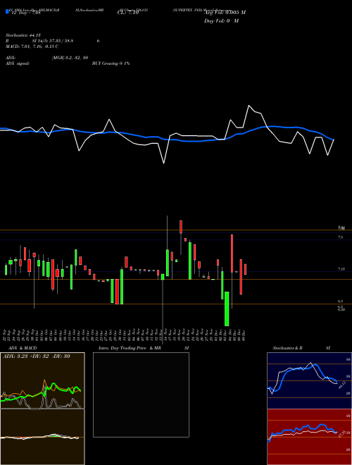Click the '7.15' price axis label
The height and width of the screenshot is (465, 352).
pyautogui.click(x=341, y=269)
